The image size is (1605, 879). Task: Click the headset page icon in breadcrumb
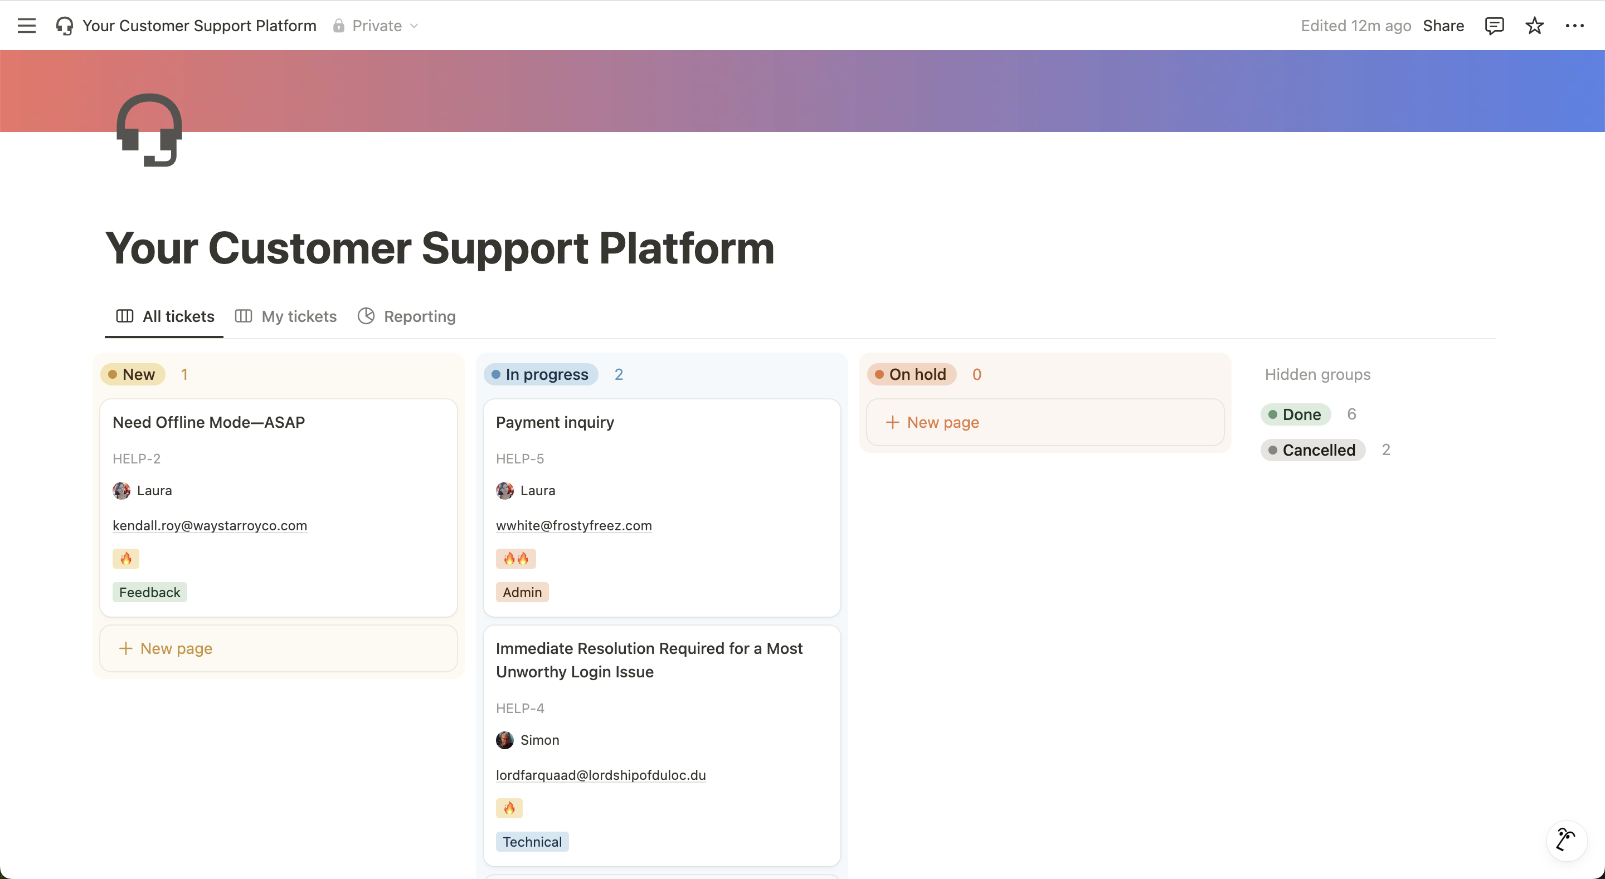click(64, 26)
